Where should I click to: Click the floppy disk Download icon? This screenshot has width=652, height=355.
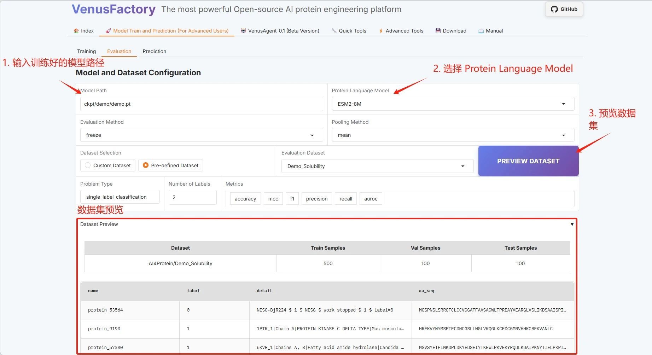coord(438,31)
